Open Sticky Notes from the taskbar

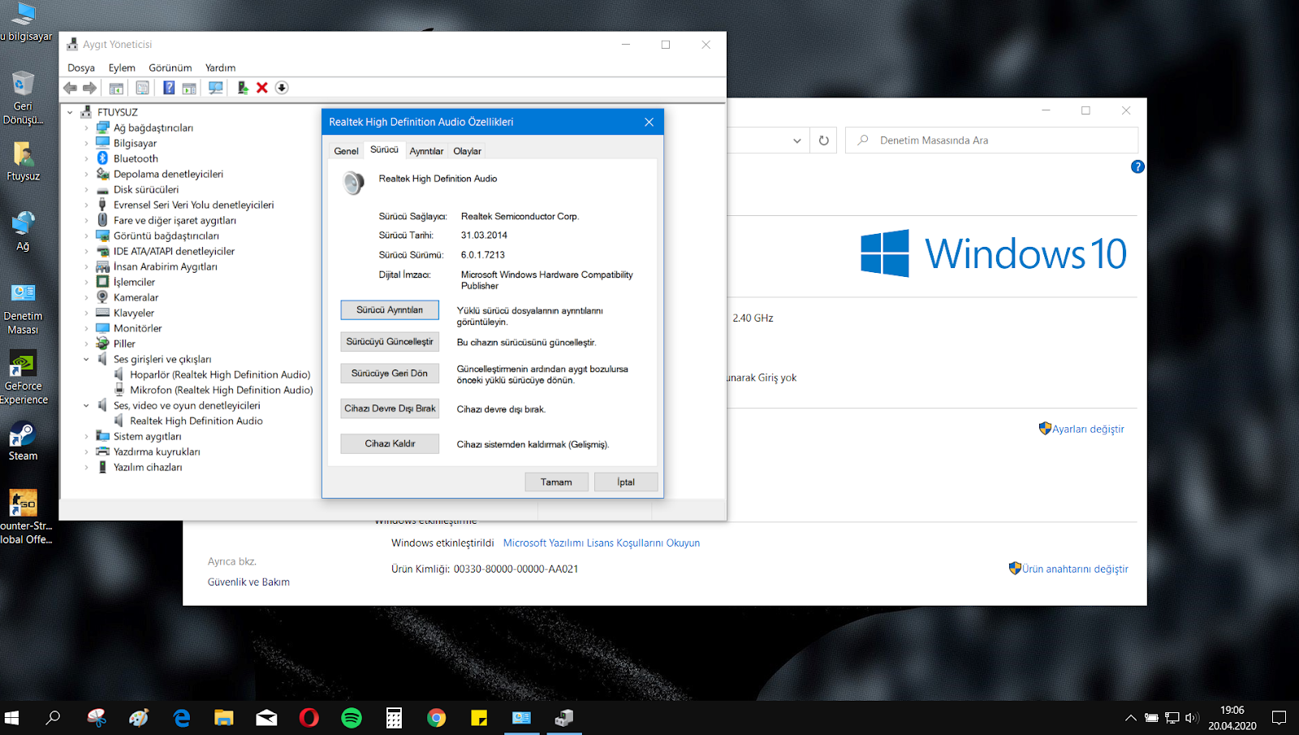479,717
